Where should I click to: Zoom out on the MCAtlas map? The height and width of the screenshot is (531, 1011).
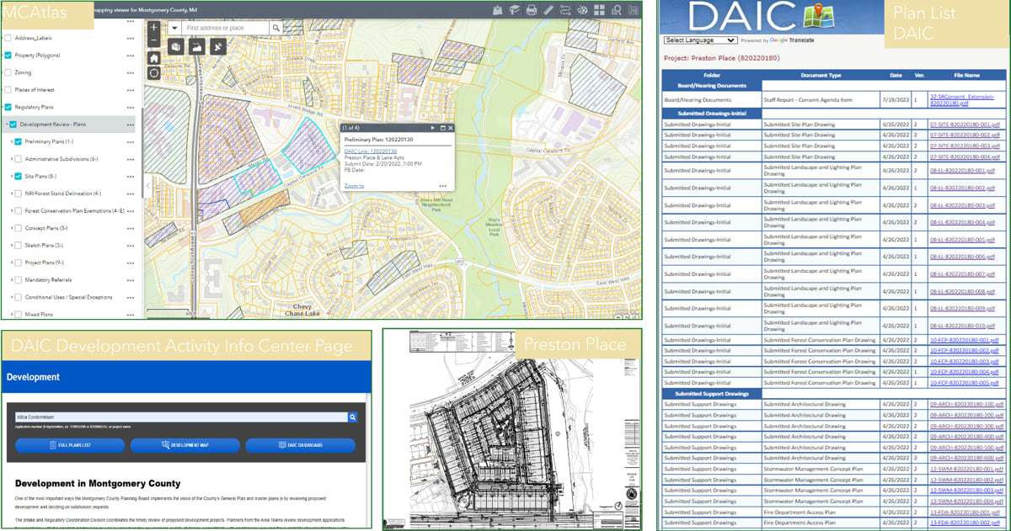click(153, 40)
